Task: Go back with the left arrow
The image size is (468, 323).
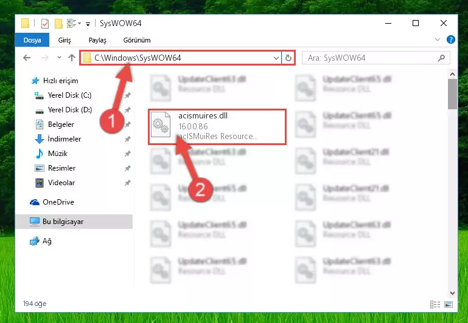Action: click(27, 58)
